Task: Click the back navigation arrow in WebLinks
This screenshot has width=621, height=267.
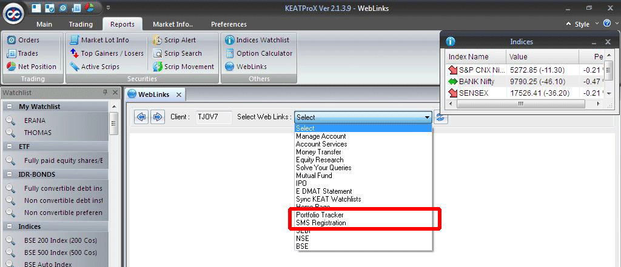Action: click(141, 117)
